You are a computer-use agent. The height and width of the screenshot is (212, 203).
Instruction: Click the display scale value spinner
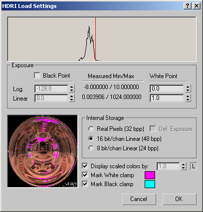pos(183,166)
